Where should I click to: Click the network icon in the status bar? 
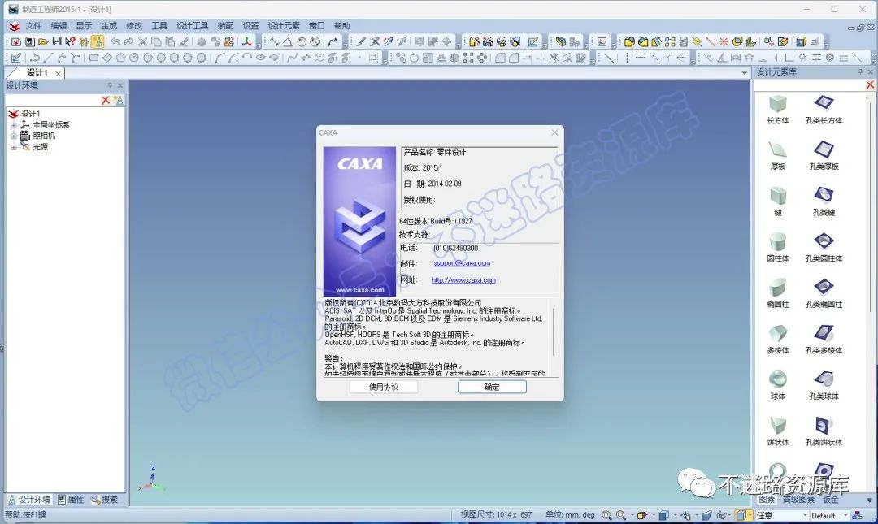(857, 515)
